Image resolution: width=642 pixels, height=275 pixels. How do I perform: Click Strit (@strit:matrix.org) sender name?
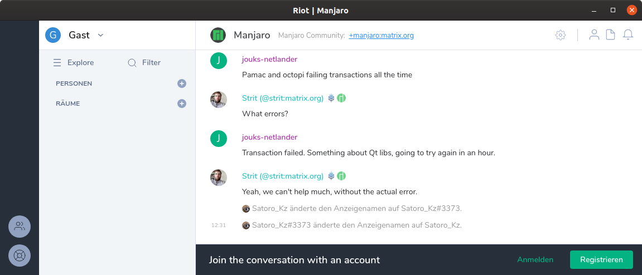[283, 99]
